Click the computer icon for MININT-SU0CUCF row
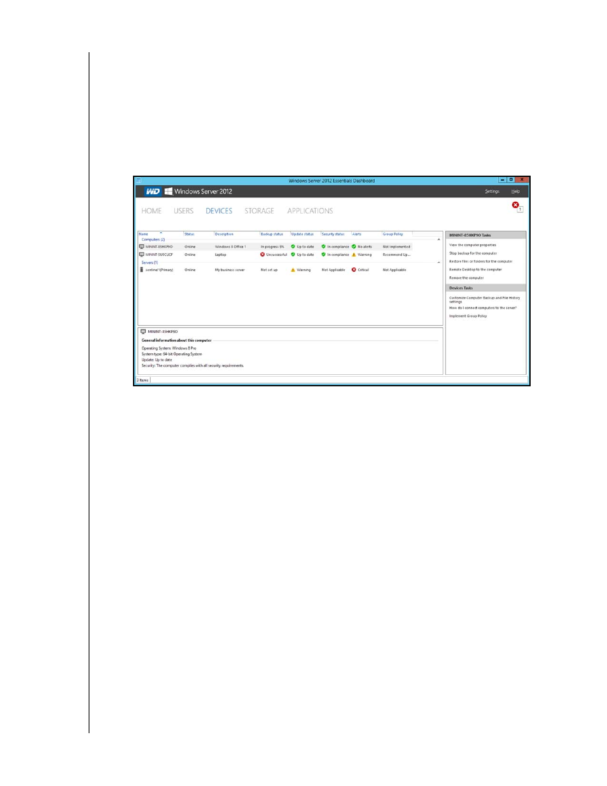The image size is (607, 786). pos(142,255)
